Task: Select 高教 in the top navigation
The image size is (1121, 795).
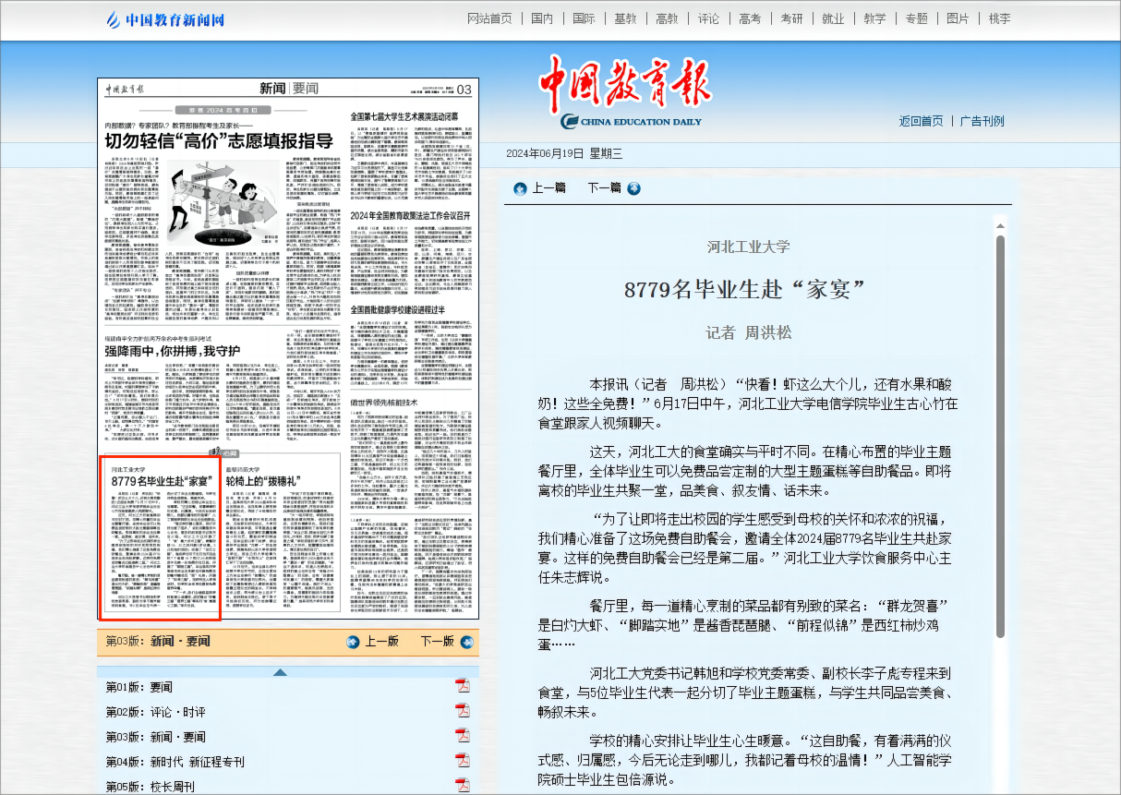Action: pos(667,18)
